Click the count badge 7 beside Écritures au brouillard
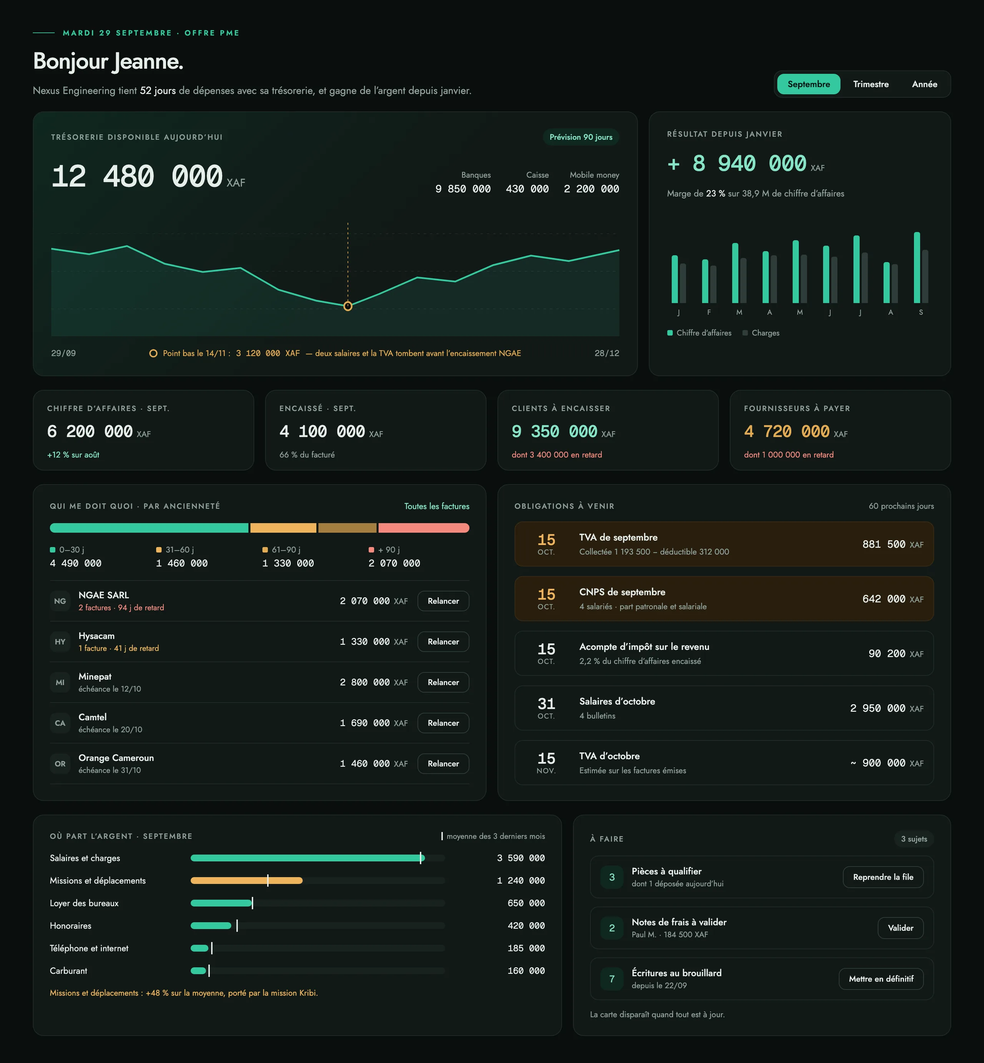 pos(612,979)
